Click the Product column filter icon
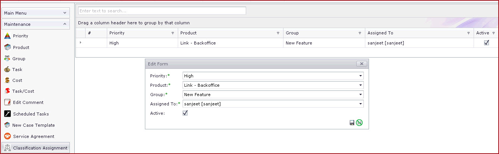 (x=278, y=33)
